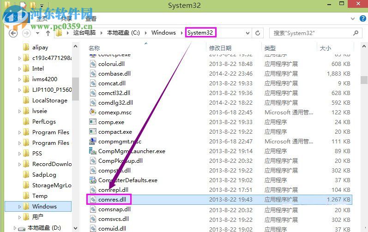The height and width of the screenshot is (232, 368).
Task: Expand the LJP1100_P1560 folder node
Action: (19, 90)
